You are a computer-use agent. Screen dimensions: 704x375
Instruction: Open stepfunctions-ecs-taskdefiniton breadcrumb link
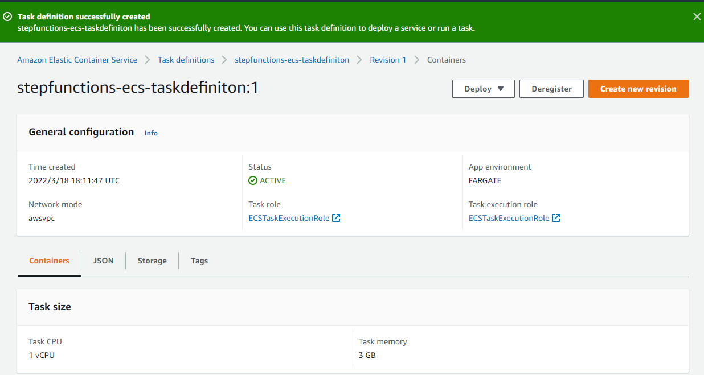click(292, 60)
